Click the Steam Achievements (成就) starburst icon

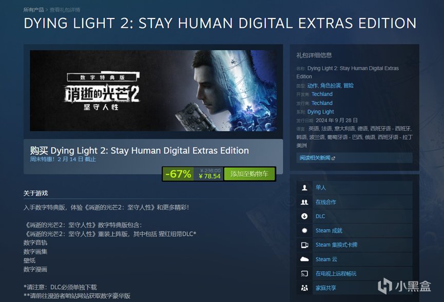304,230
